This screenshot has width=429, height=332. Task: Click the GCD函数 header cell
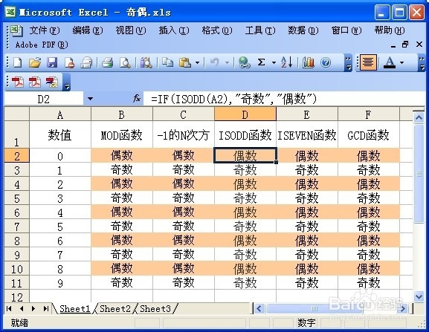click(x=369, y=134)
